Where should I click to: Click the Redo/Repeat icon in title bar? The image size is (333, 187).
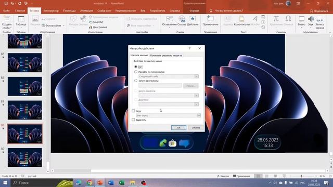tap(20, 4)
